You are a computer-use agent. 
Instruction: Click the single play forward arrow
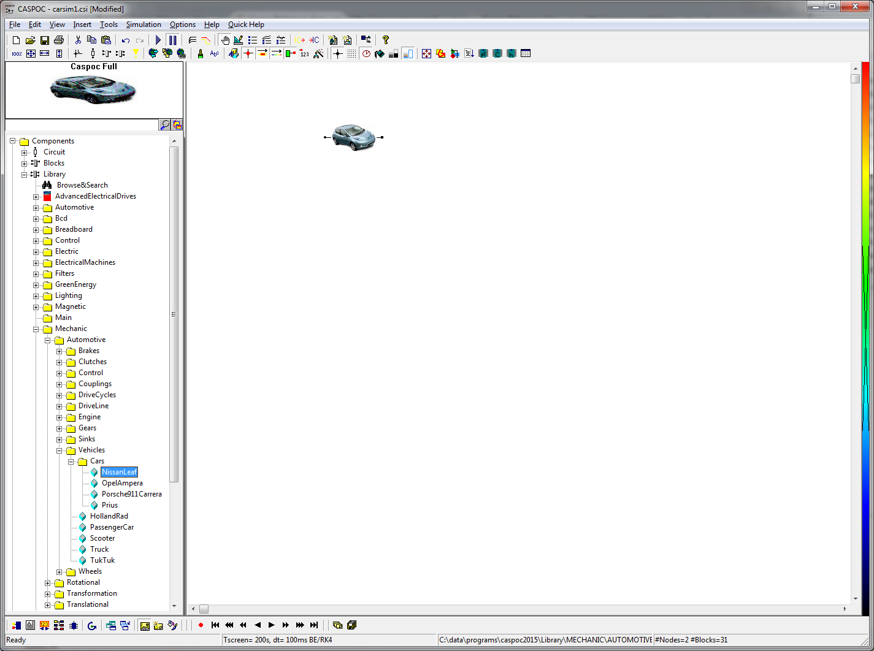[272, 625]
